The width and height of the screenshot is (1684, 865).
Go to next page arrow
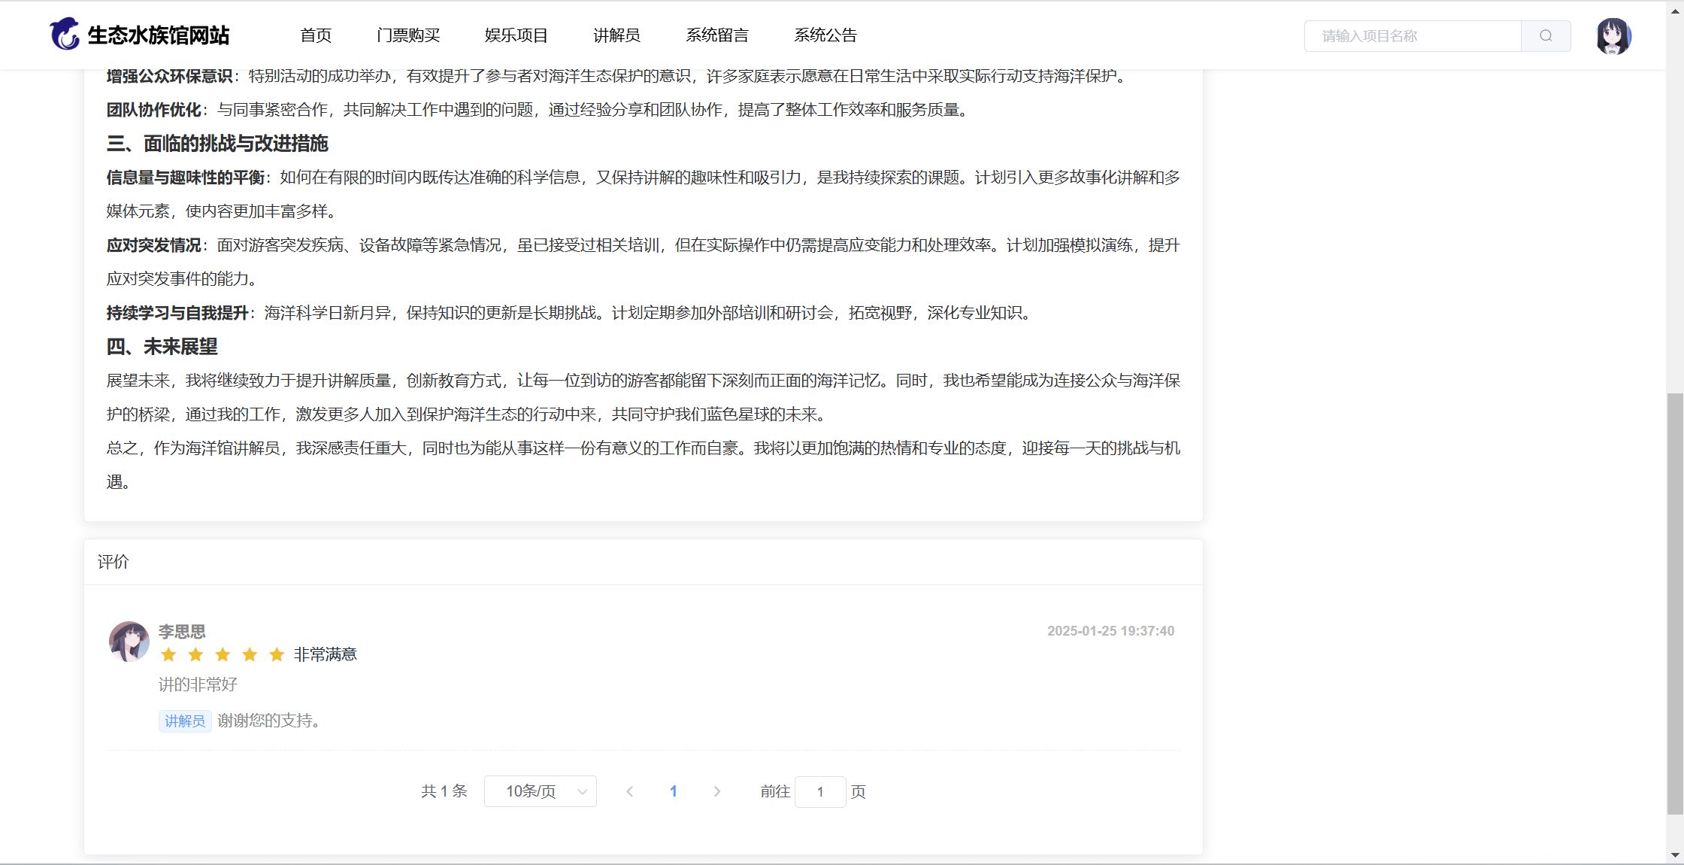(716, 791)
